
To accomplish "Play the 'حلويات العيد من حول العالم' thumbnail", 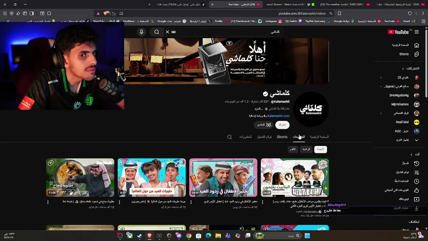I will 152,178.
